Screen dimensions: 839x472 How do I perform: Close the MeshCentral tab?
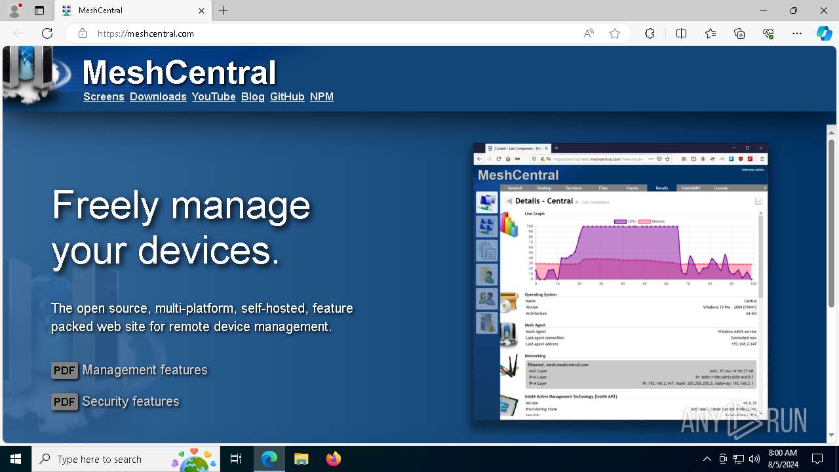click(x=201, y=10)
